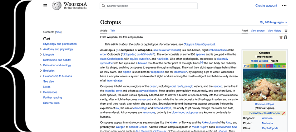Click the Create account link
Screen dimensions: 296x132
pos(266,6)
